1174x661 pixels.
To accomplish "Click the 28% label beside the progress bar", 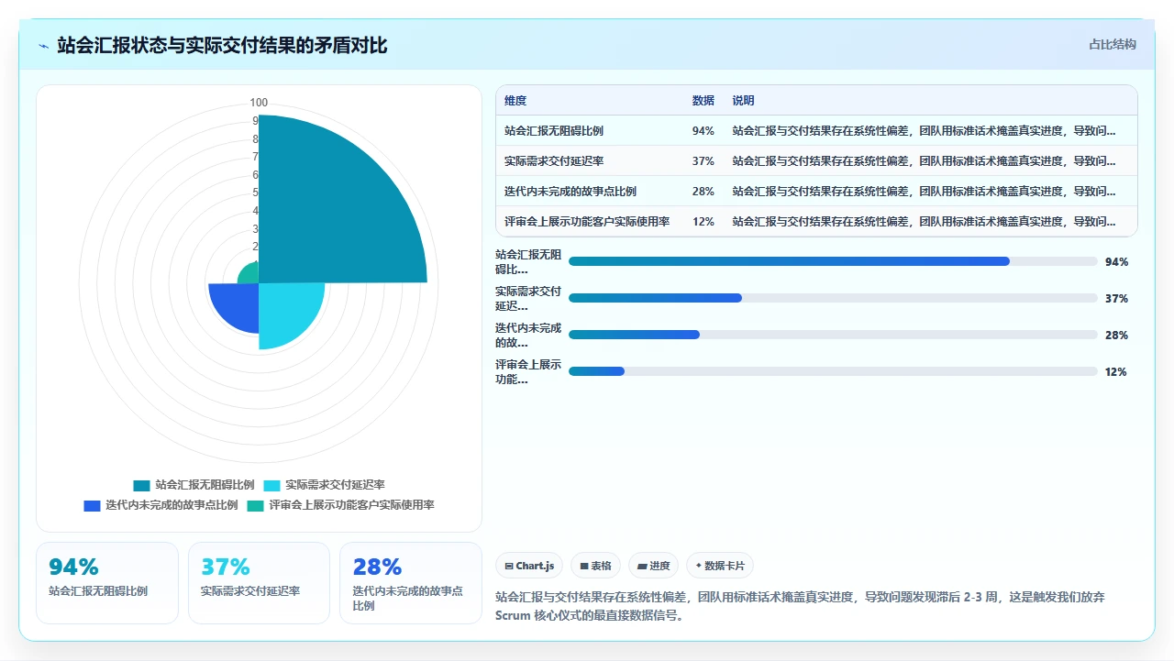I will [x=1116, y=335].
